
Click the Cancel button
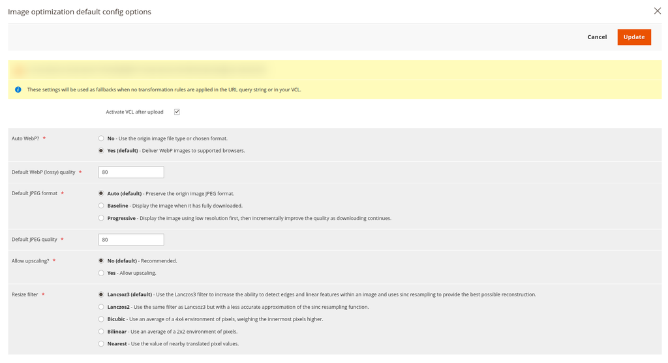point(597,37)
